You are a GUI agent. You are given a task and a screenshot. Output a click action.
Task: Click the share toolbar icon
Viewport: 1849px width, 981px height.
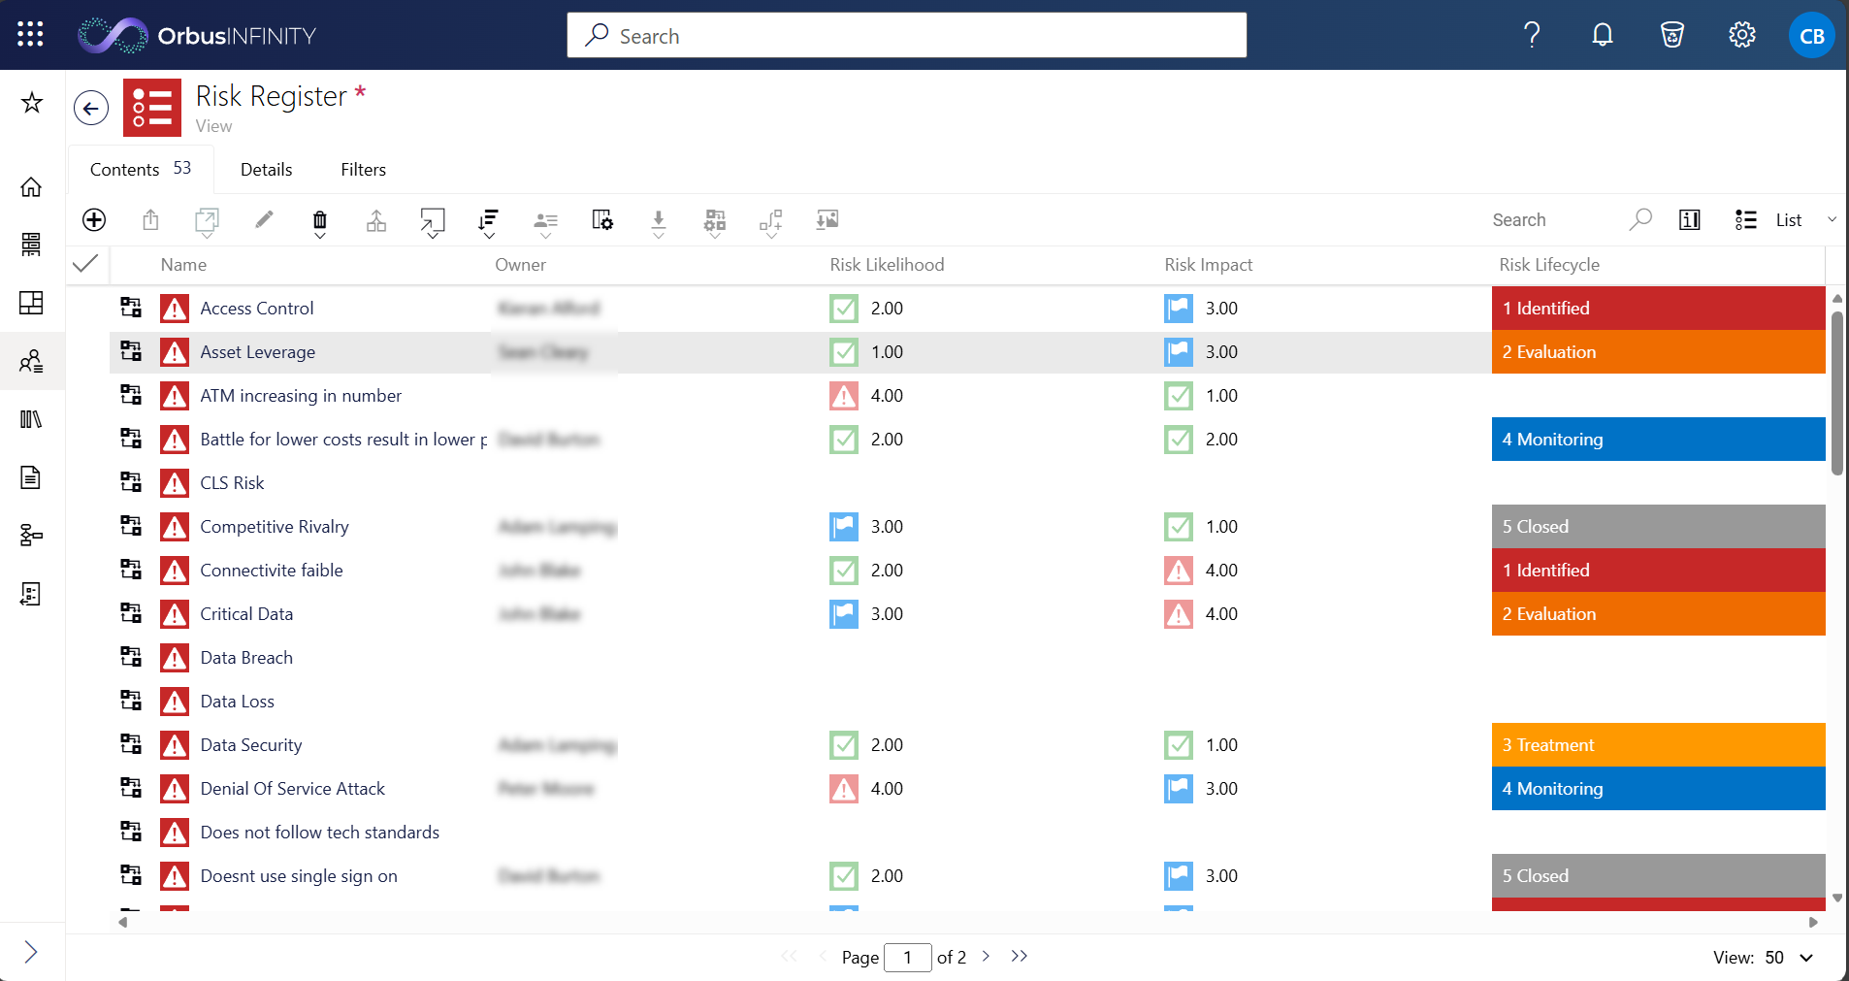click(x=150, y=220)
